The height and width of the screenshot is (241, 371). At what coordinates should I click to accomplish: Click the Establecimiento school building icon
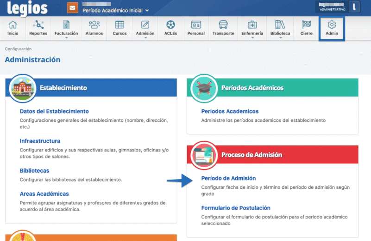tap(23, 89)
